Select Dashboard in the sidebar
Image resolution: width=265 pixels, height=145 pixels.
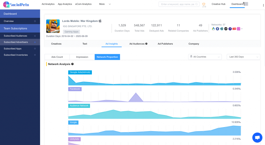(20, 14)
